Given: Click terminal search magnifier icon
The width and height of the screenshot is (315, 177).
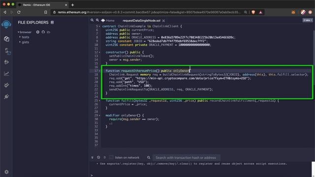Looking at the screenshot, I should coord(149,157).
